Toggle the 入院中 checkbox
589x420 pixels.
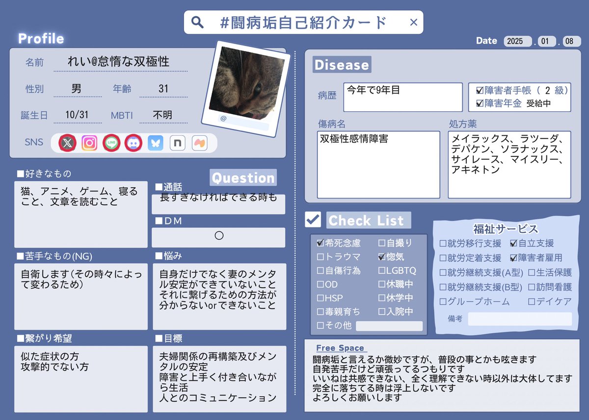click(x=382, y=311)
